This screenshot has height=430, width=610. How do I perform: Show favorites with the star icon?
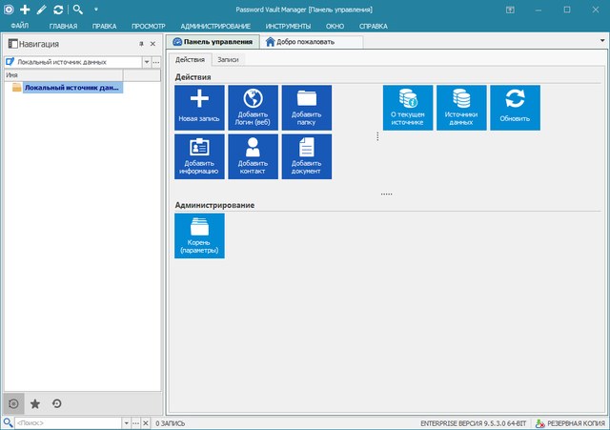point(35,403)
